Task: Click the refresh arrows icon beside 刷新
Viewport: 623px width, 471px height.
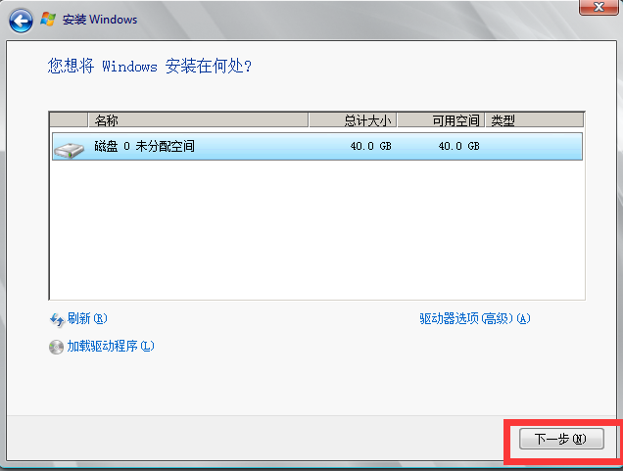Action: coord(57,319)
